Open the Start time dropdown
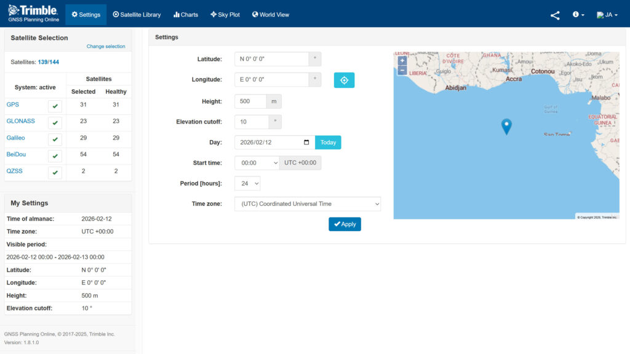Screen dimensions: 630x354 [x=257, y=163]
